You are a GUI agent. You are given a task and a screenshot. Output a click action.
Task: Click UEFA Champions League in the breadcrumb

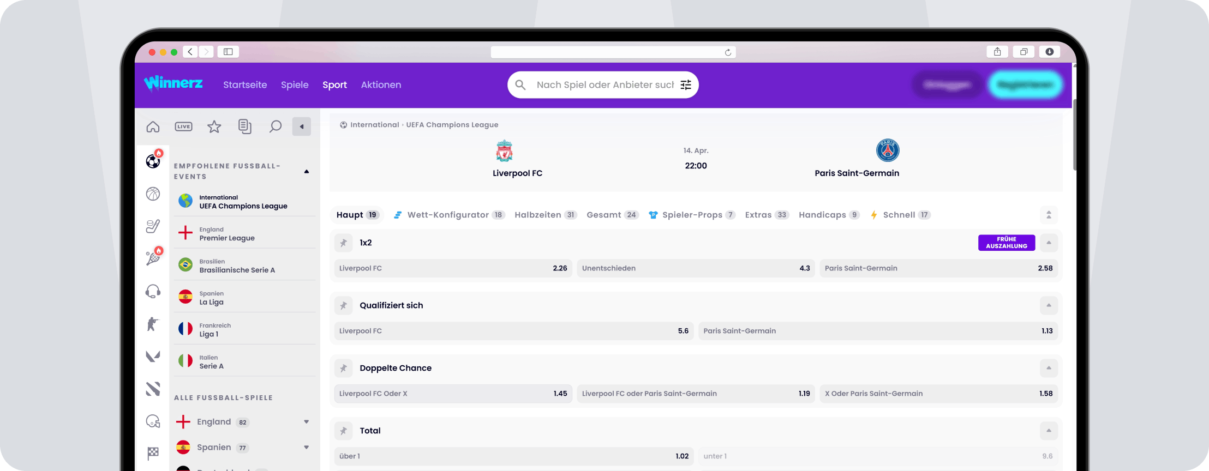452,125
